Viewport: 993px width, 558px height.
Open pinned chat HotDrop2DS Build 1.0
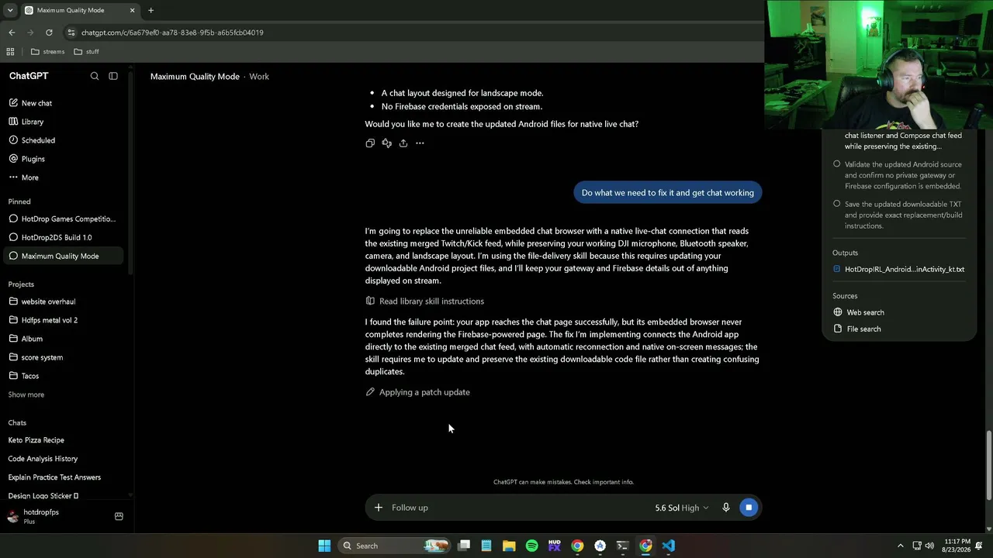[65, 237]
